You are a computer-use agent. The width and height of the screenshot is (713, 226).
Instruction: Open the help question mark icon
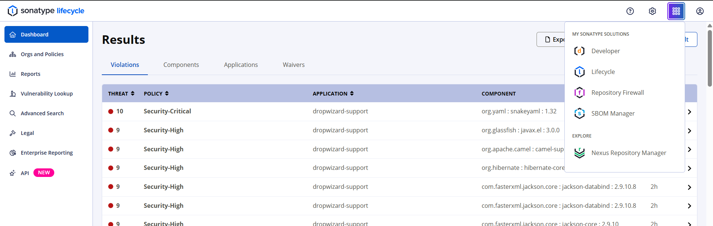click(630, 11)
